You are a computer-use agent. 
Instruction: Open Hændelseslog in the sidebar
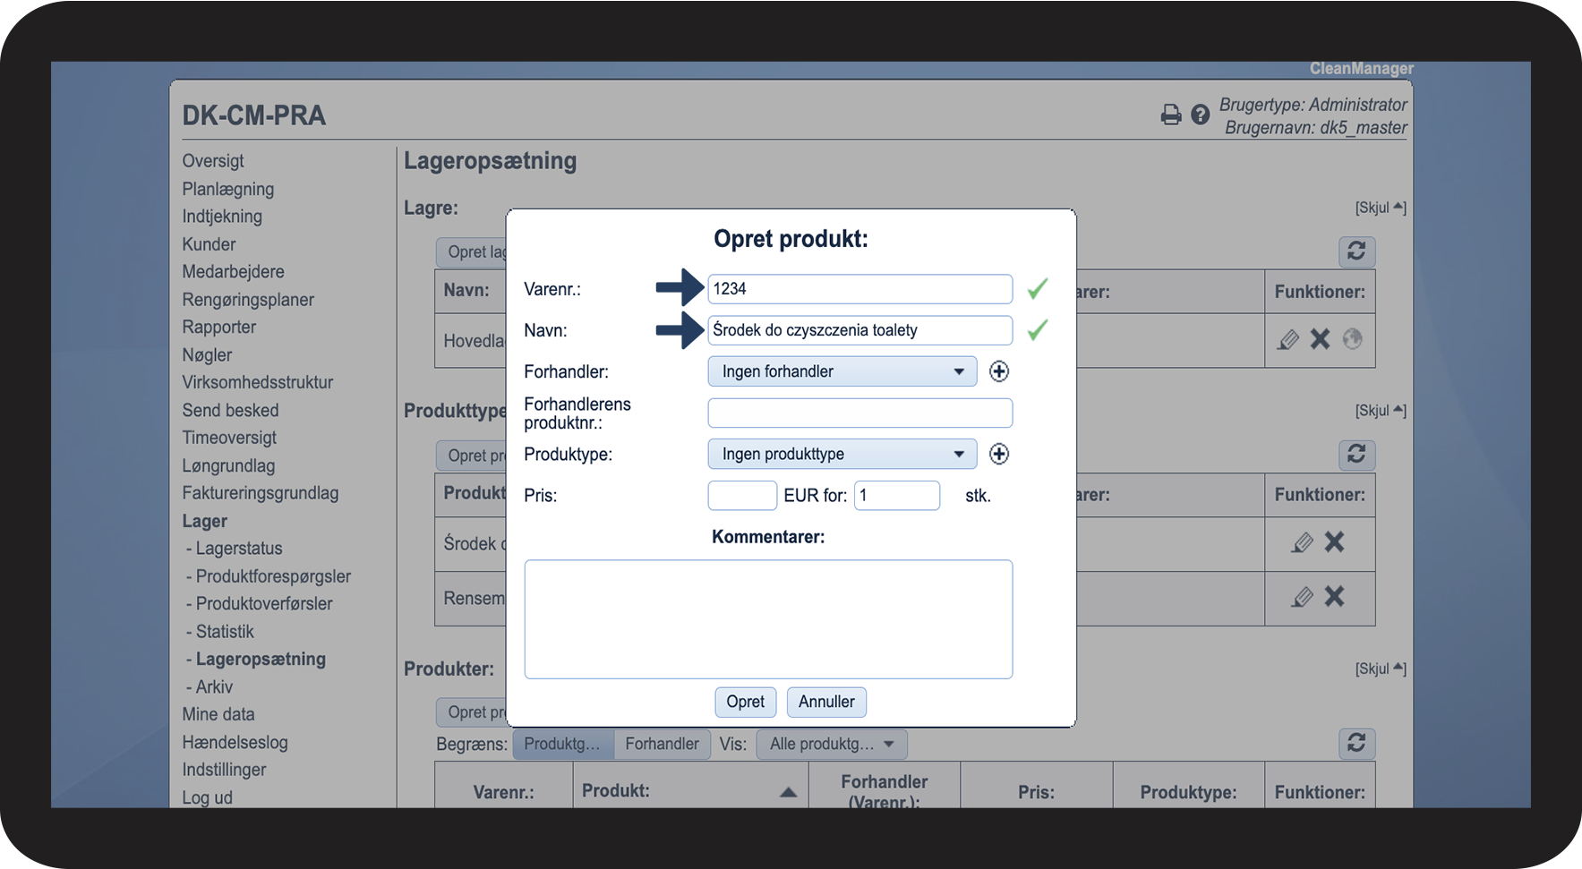point(235,743)
